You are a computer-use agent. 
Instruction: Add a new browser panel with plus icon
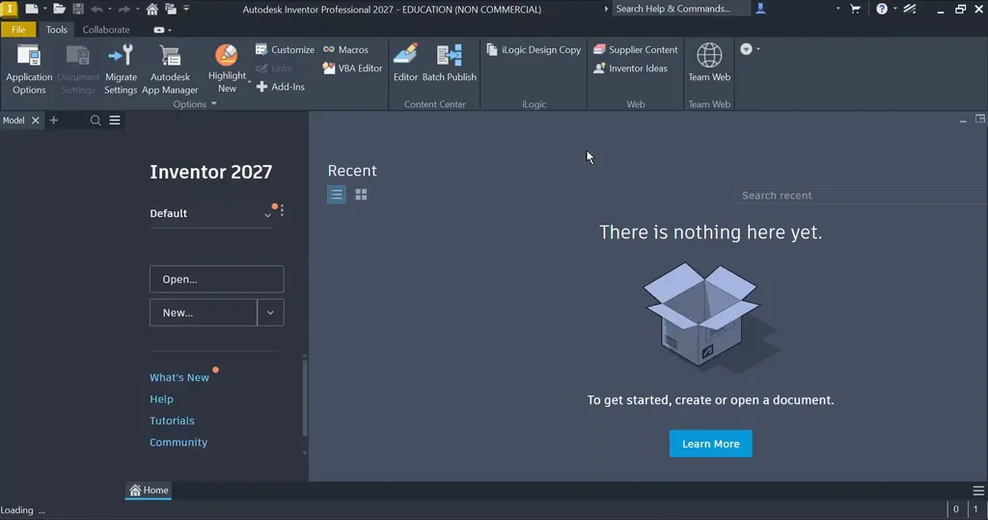coord(54,120)
